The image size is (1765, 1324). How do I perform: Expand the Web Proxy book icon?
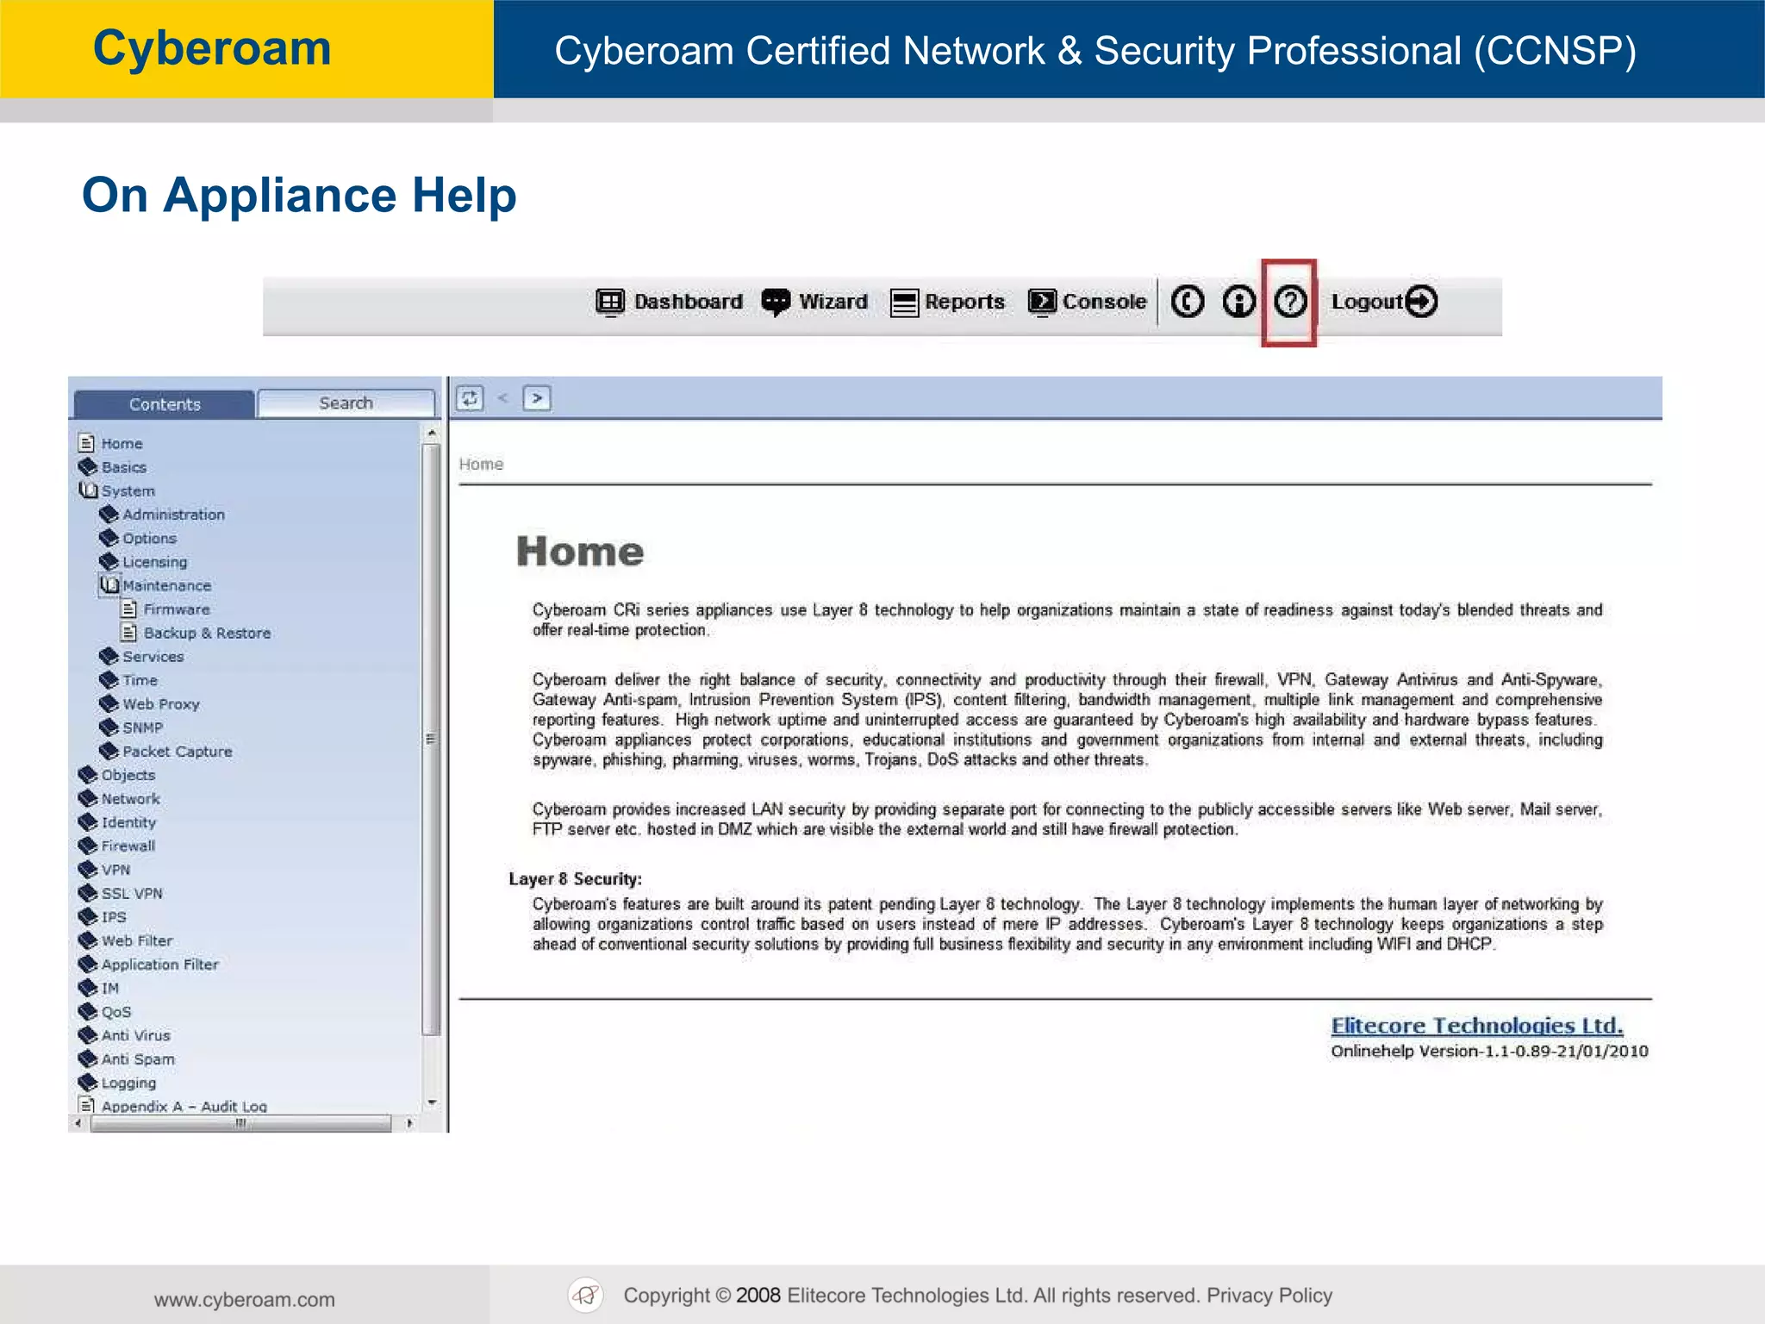pyautogui.click(x=109, y=704)
